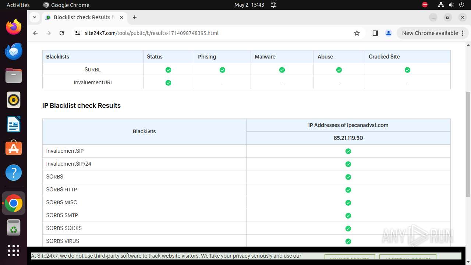Click the SORBS MISC row label
This screenshot has width=471, height=265.
click(61, 202)
